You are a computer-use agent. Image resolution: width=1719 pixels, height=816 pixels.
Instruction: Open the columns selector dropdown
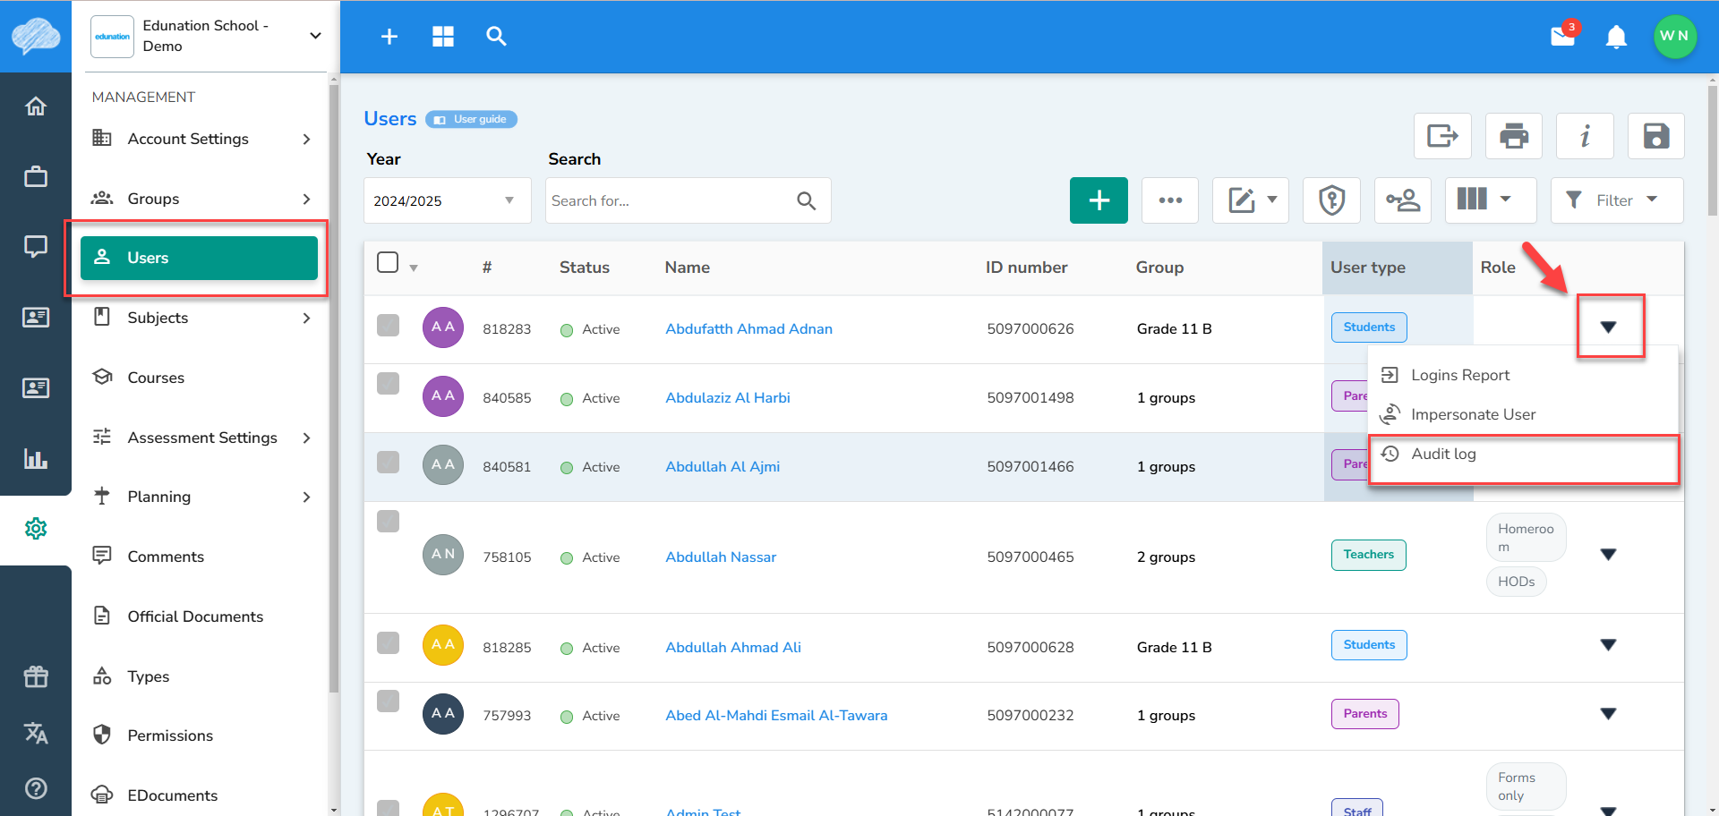pyautogui.click(x=1491, y=200)
